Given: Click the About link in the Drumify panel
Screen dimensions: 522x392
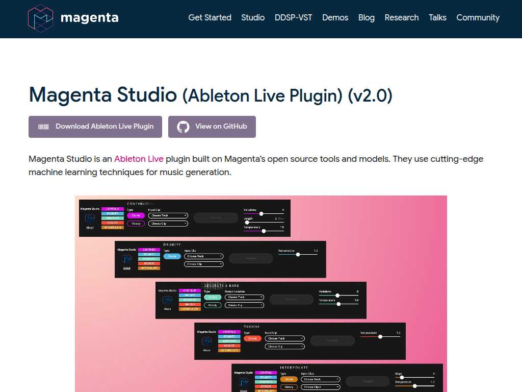Looking at the screenshot, I should [127, 268].
